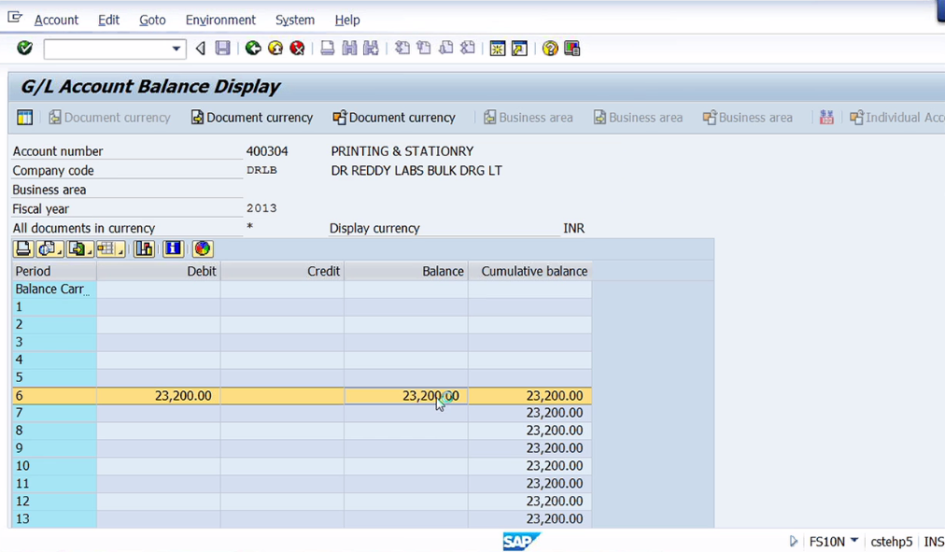Image resolution: width=945 pixels, height=552 pixels.
Task: Click the second Document currency button
Action: (252, 118)
